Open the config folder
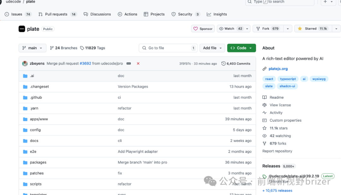 [35, 130]
